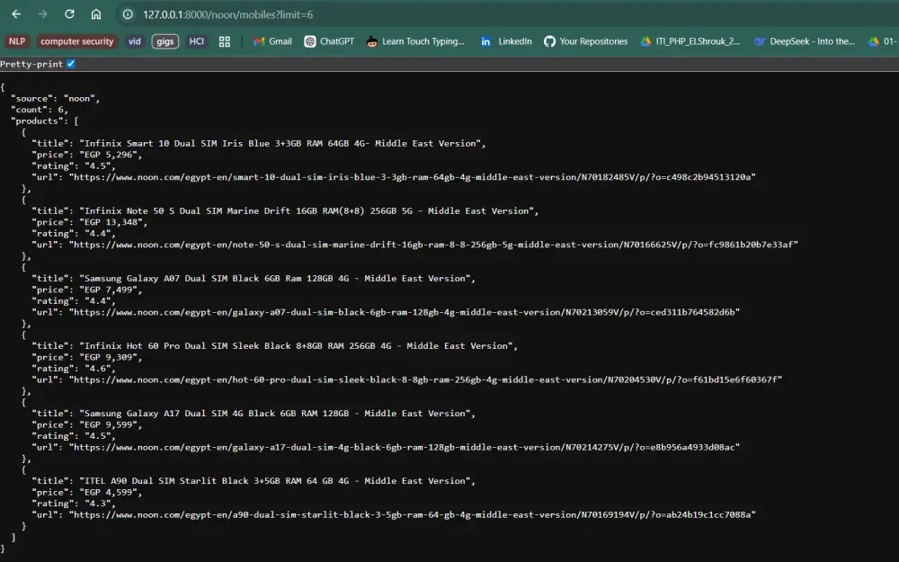
Task: Click the browser forward arrow
Action: (x=42, y=14)
